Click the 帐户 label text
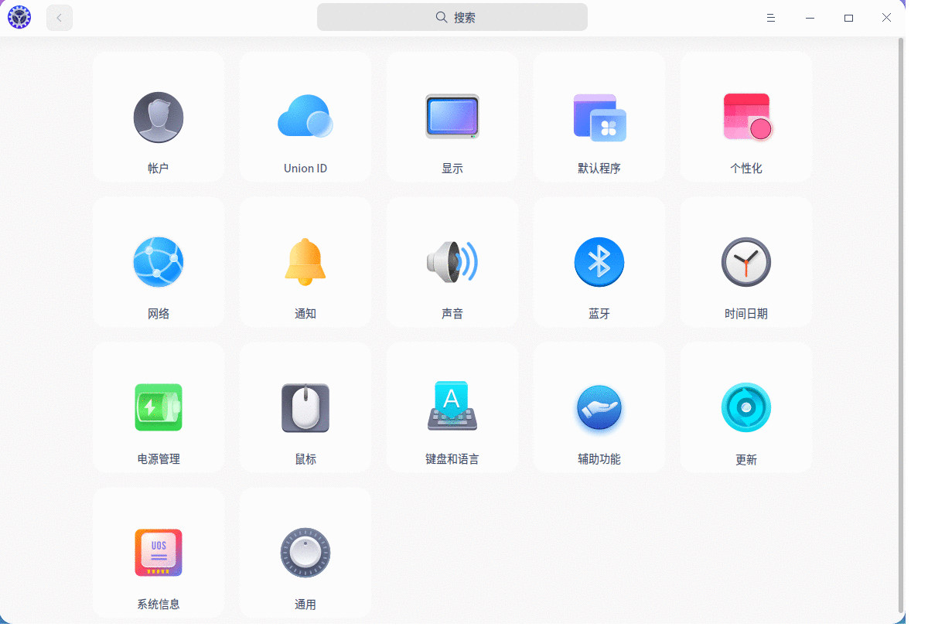This screenshot has width=928, height=630. (159, 169)
